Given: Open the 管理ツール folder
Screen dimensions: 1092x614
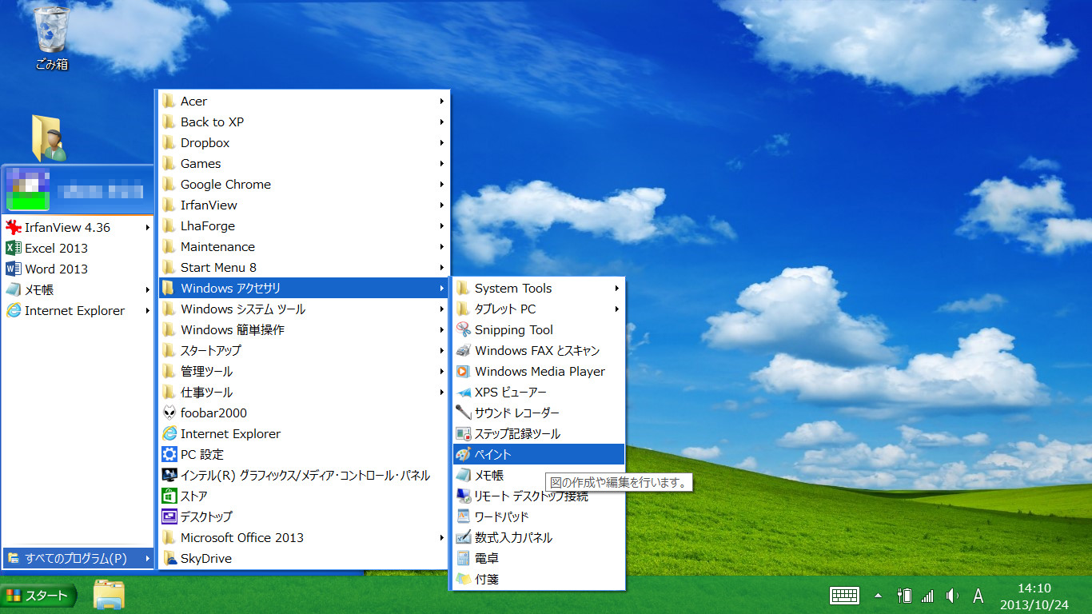Looking at the screenshot, I should click(x=304, y=371).
